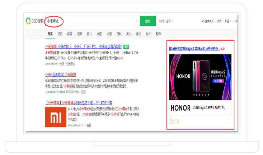Click the 荣耀Magic2 魔法全视屏手机 caption
Viewport: 263px width, 155px height.
[209, 108]
